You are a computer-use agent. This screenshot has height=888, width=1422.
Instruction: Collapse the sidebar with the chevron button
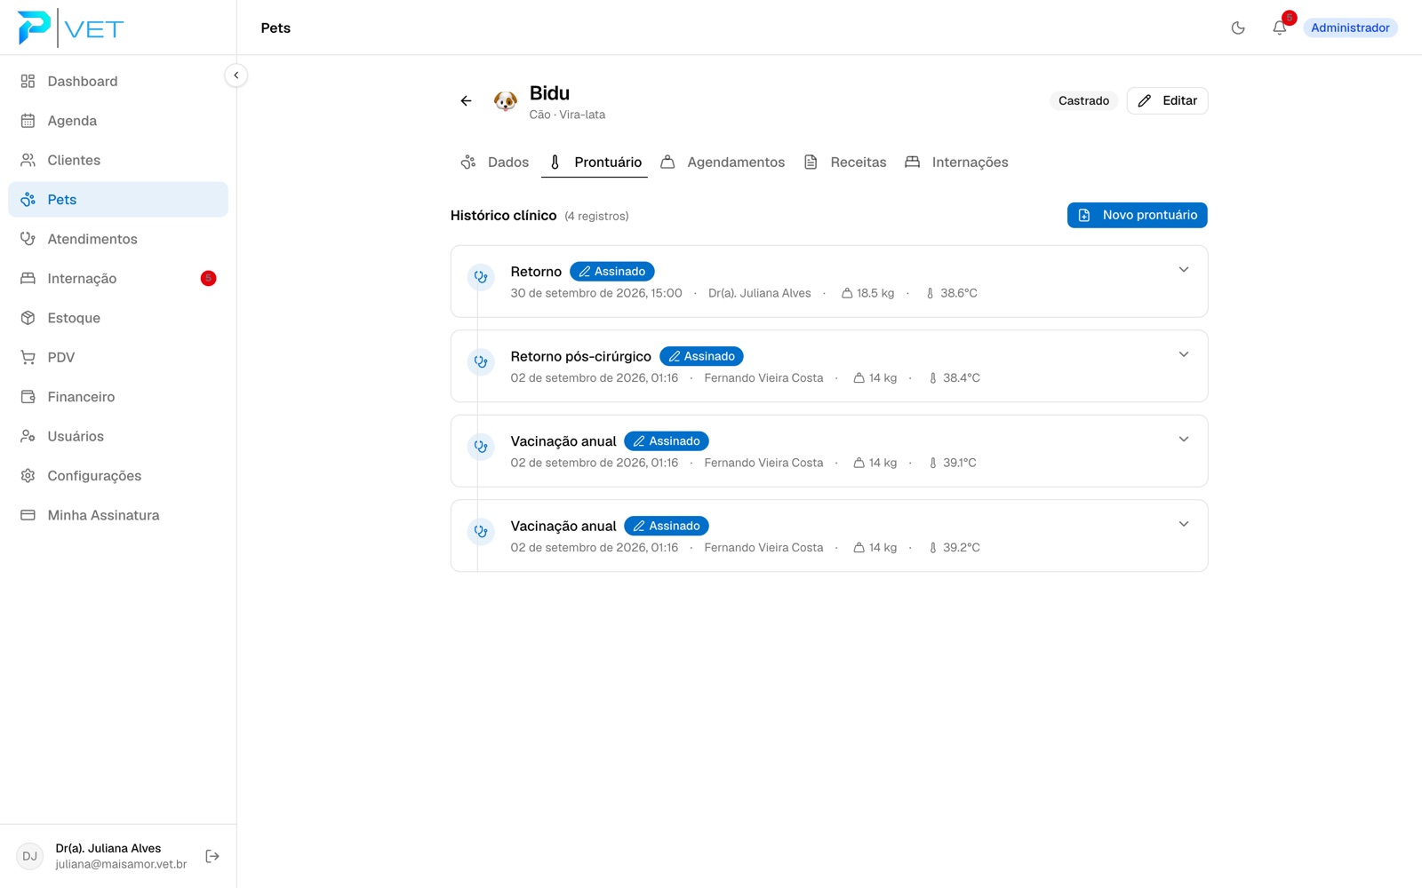pos(236,75)
